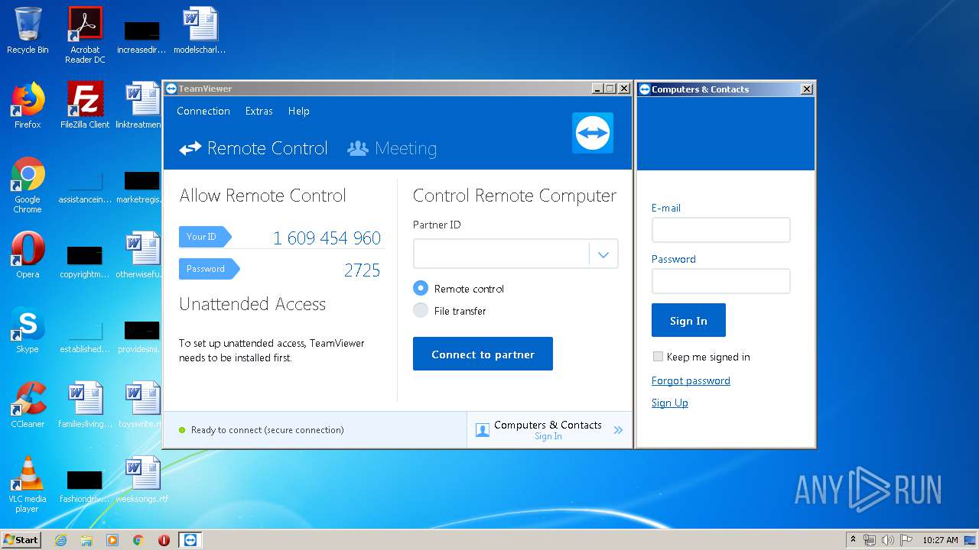Close the Computers & Contacts window
This screenshot has height=550, width=979.
point(806,89)
